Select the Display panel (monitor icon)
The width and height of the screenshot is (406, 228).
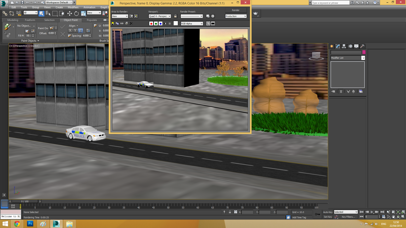click(x=356, y=46)
